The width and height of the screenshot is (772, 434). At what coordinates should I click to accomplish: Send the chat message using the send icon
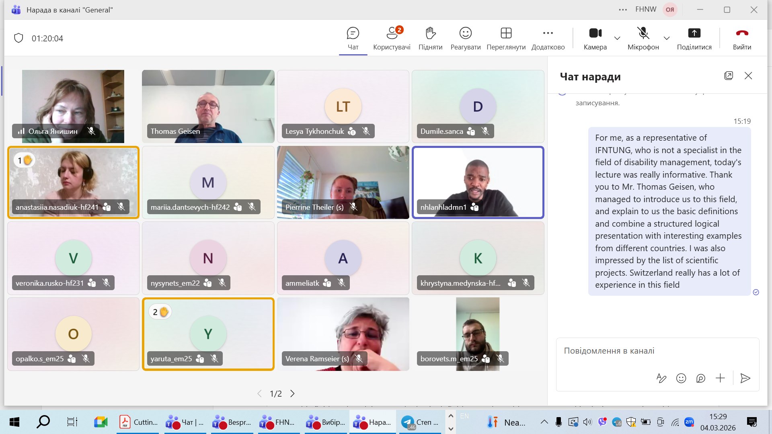(746, 378)
